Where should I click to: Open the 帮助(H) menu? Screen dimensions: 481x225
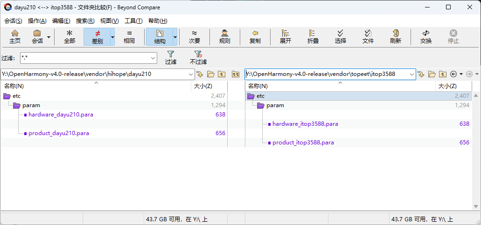[x=158, y=21]
